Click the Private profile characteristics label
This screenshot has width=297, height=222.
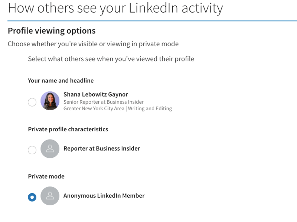coord(68,129)
